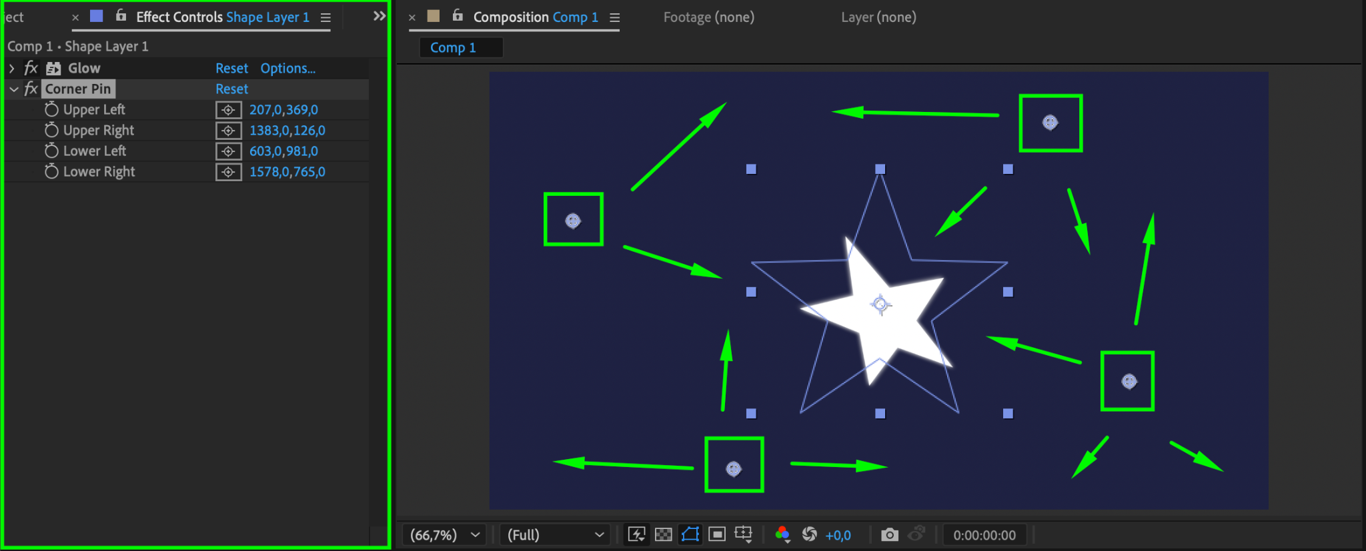Expand the Glow effect properties
Image resolution: width=1366 pixels, height=551 pixels.
[12, 68]
